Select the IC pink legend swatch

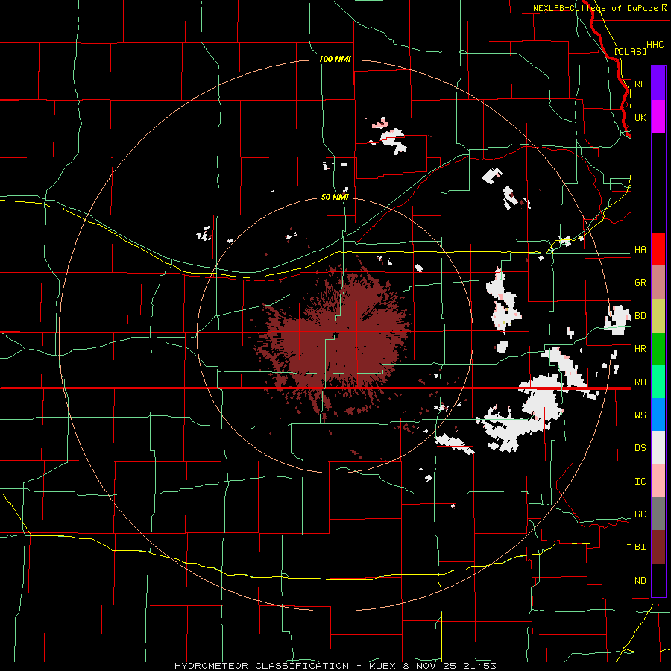pyautogui.click(x=658, y=481)
